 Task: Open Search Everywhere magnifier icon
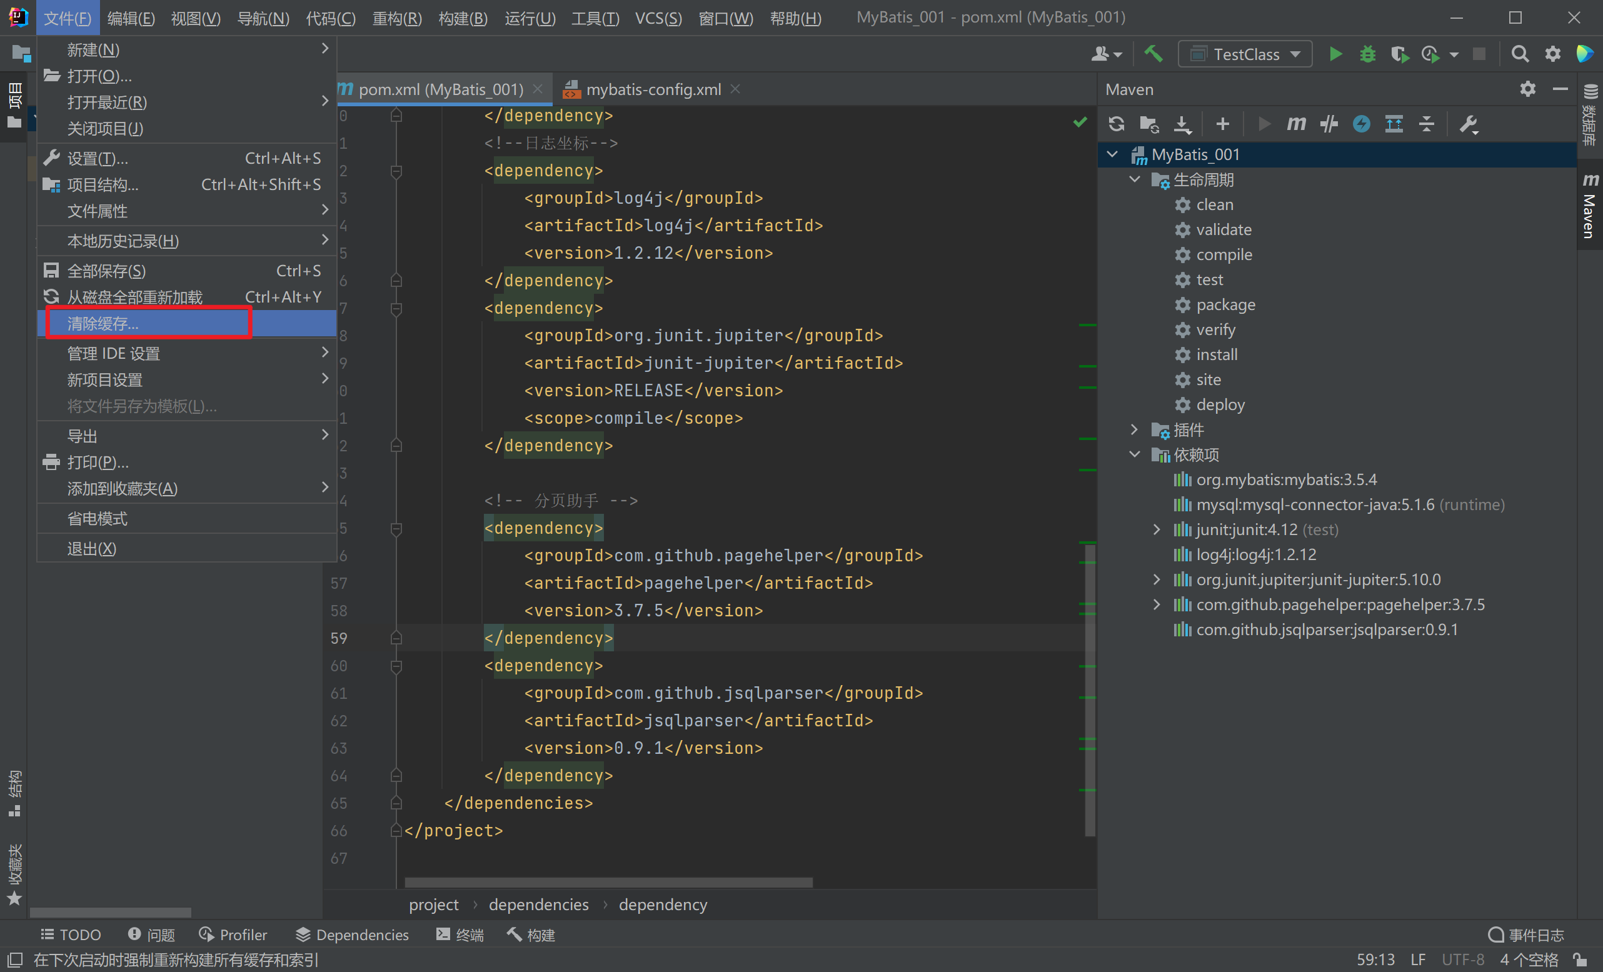[x=1519, y=54]
